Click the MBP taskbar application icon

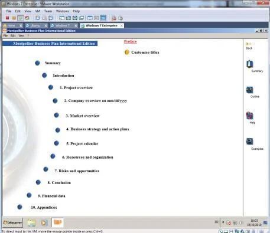point(57,222)
